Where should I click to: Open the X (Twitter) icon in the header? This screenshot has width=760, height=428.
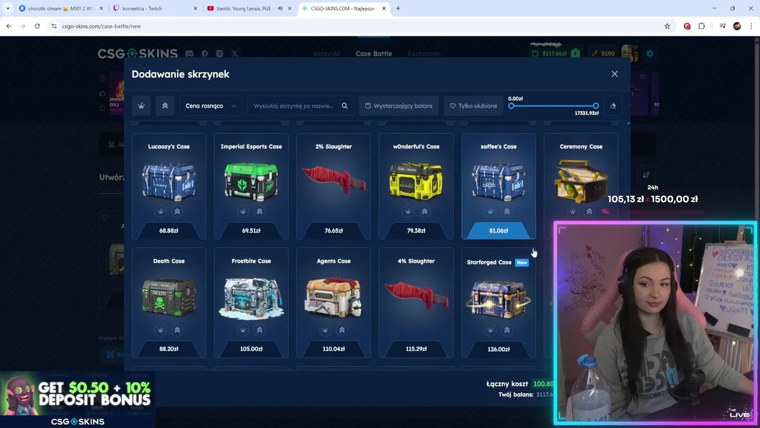[x=235, y=53]
